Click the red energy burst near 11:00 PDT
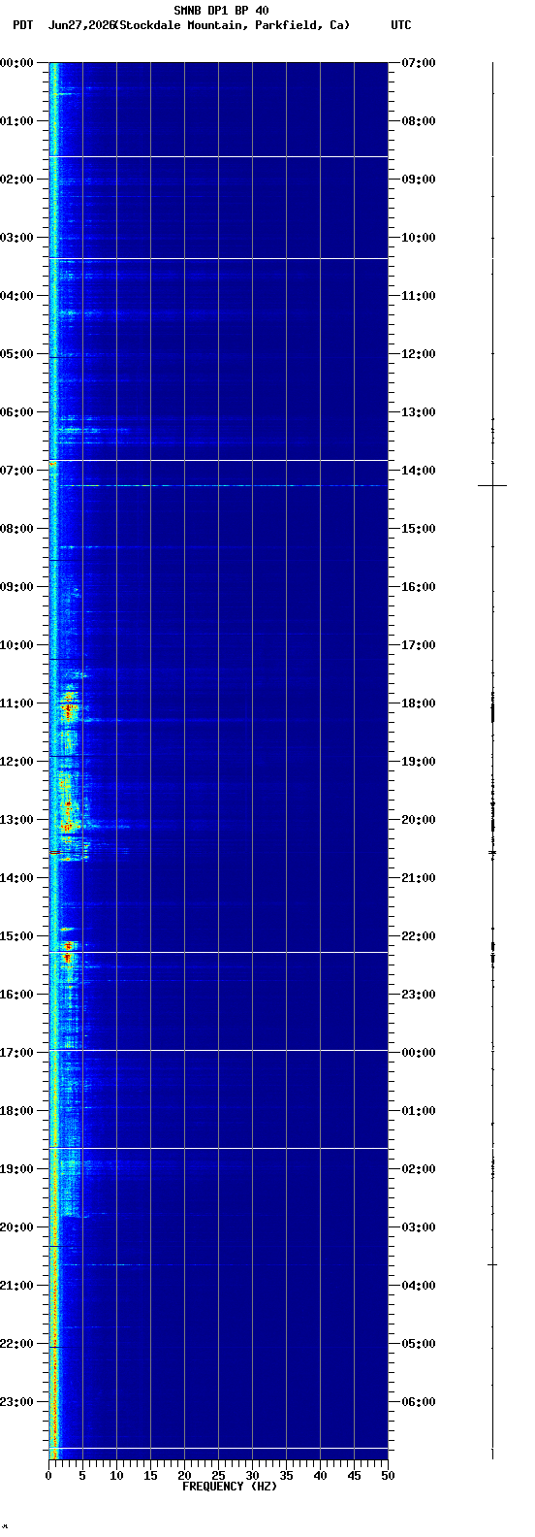Screen dimensions: 535x1537 (x=68, y=709)
